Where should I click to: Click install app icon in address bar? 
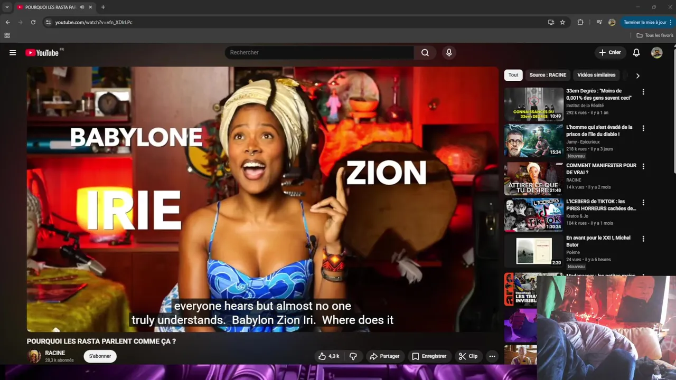tap(551, 22)
